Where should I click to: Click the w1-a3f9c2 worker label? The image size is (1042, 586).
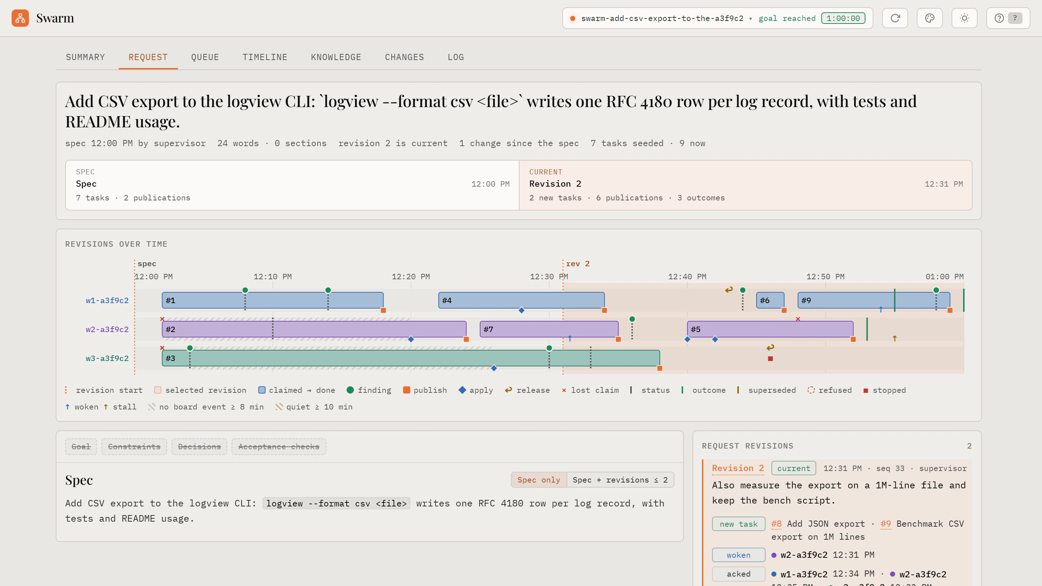point(107,301)
